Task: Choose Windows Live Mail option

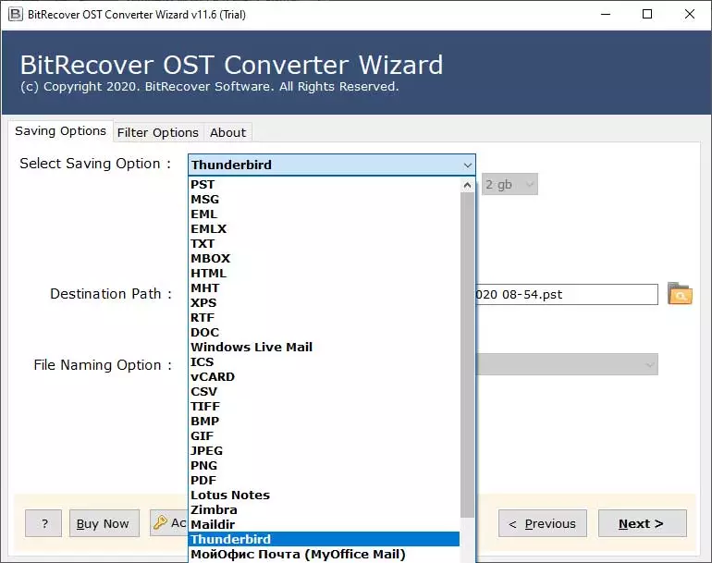Action: click(x=324, y=347)
